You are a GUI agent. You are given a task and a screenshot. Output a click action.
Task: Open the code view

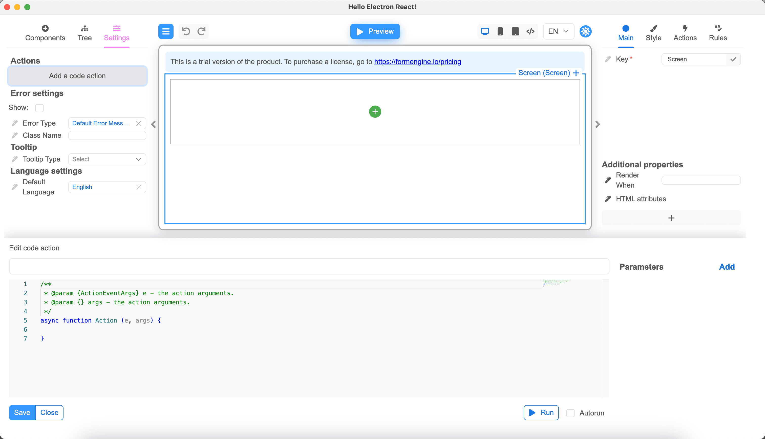530,31
